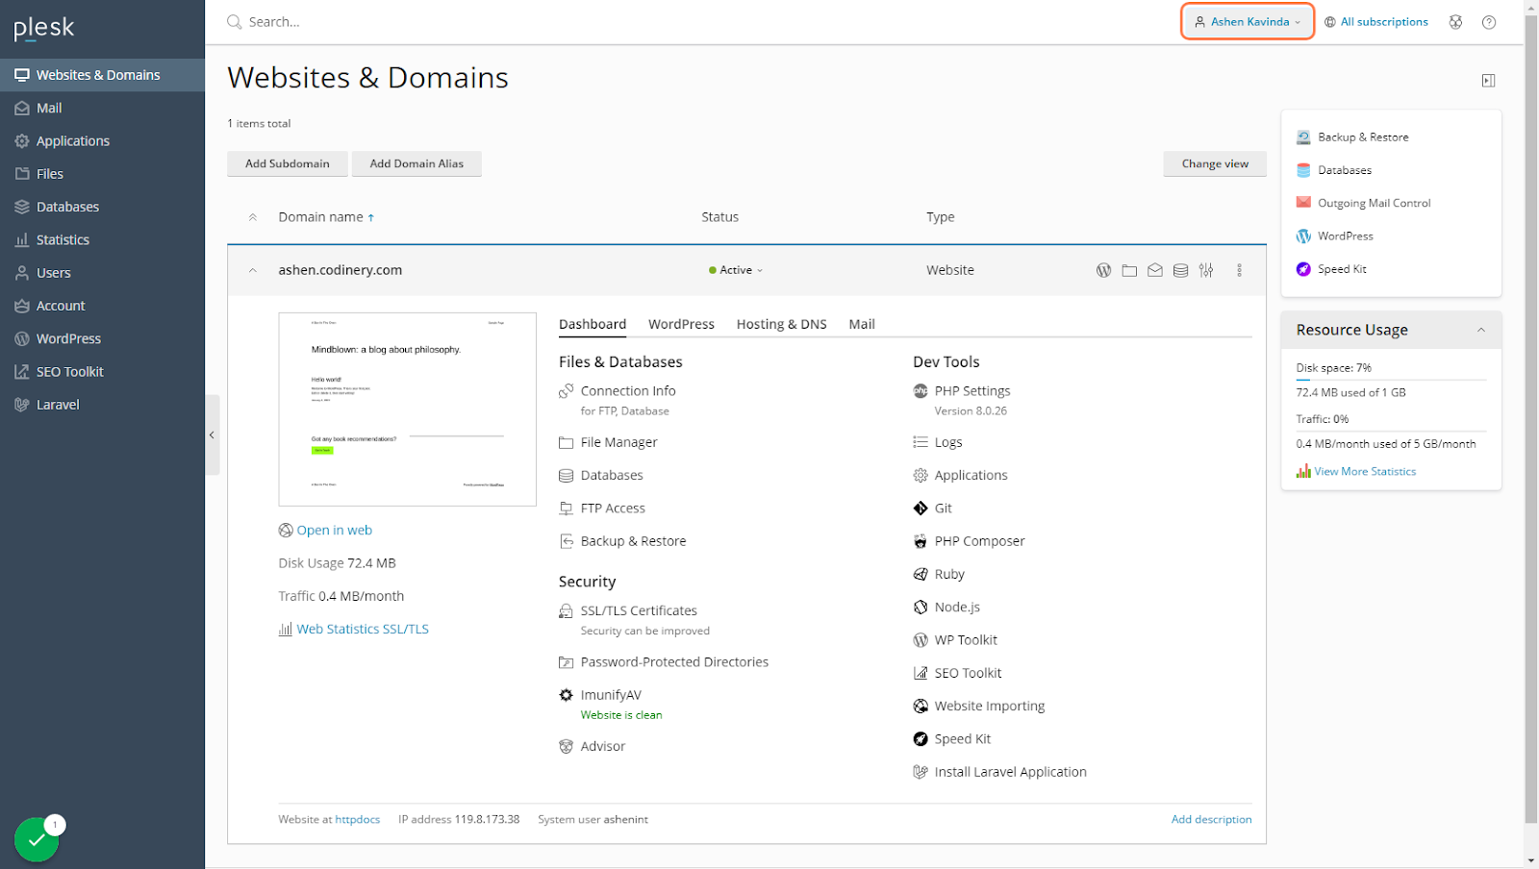Click the Add Subdomain button
Screen dimensions: 1539x869
[x=287, y=163]
